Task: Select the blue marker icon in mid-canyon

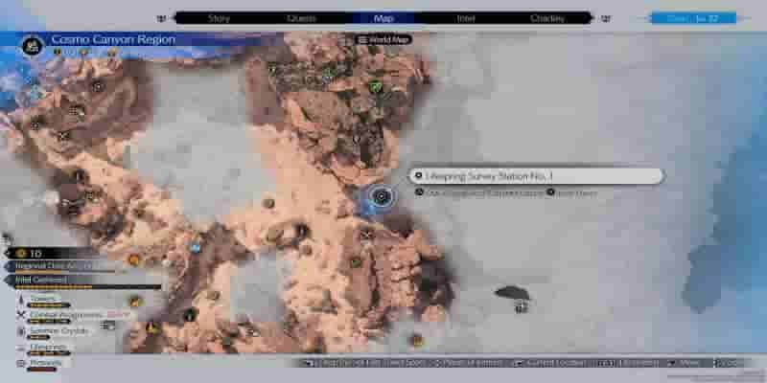Action: pos(196,248)
